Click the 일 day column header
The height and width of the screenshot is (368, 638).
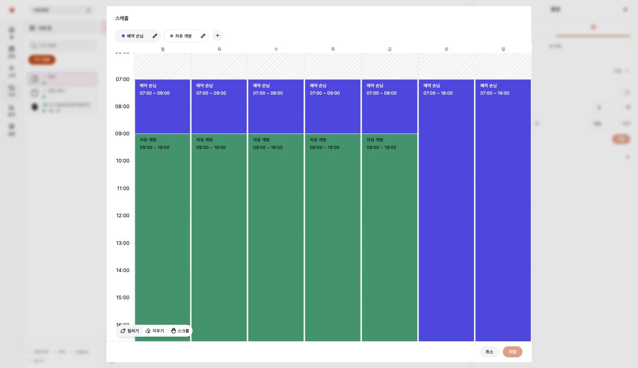click(x=503, y=49)
